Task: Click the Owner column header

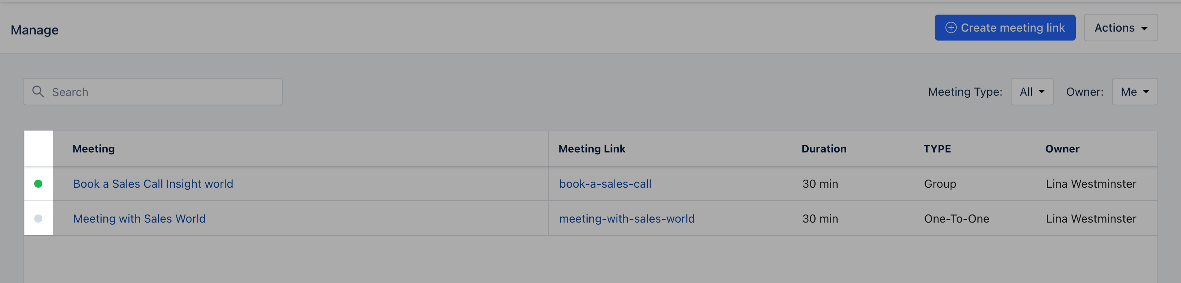Action: [x=1062, y=149]
